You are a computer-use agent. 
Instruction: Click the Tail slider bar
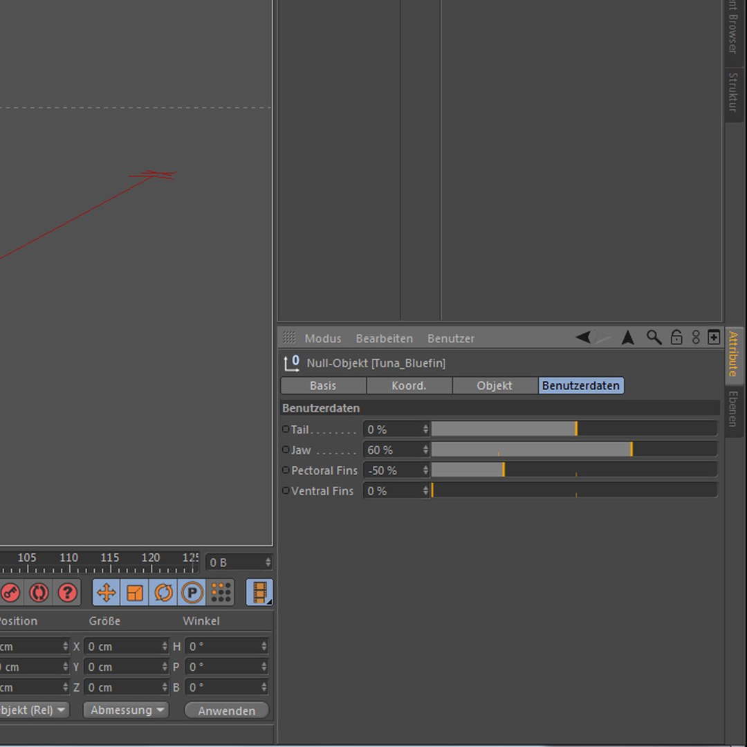[x=574, y=430]
